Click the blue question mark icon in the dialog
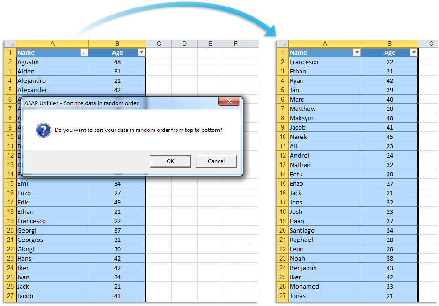Viewport: 439px width, 306px height. [x=43, y=130]
